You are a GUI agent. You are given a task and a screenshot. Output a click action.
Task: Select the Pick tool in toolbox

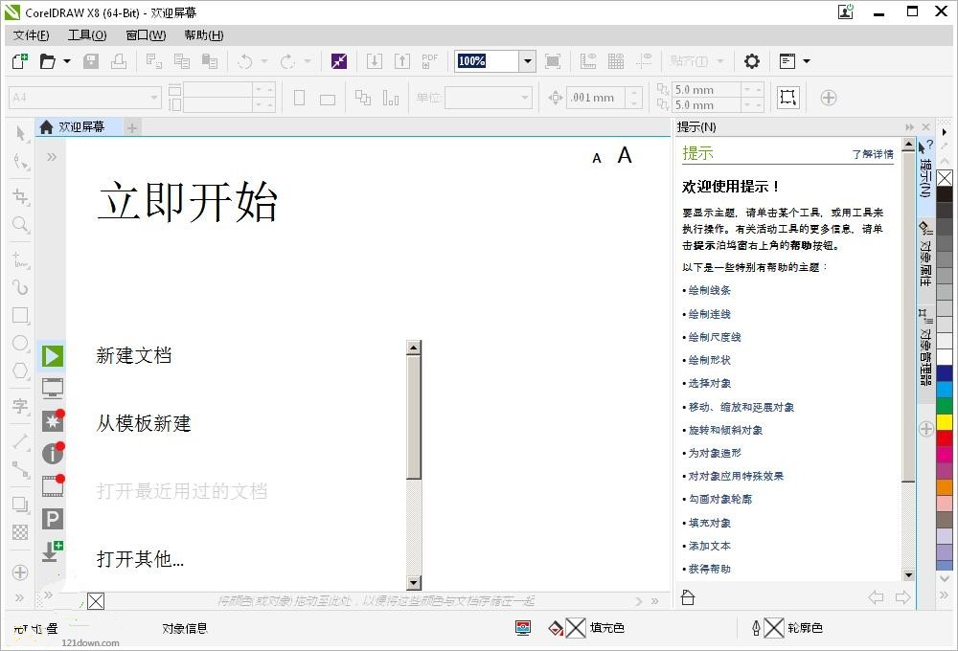21,133
